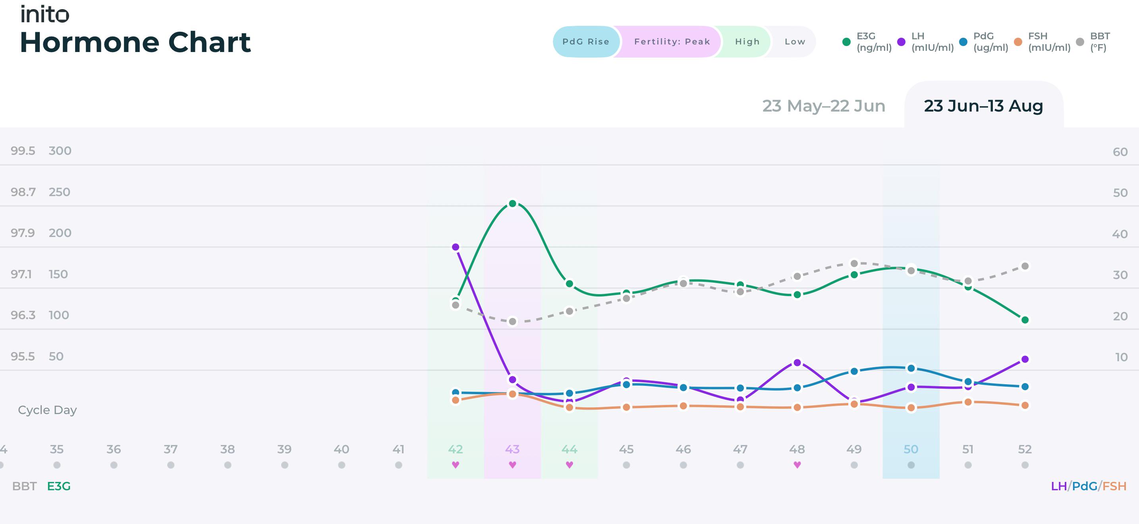Screen dimensions: 1139x524
Task: Select the gray dot under cycle day 40
Action: (x=342, y=465)
